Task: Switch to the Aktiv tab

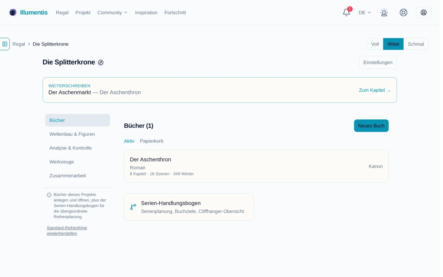Action: [x=129, y=141]
